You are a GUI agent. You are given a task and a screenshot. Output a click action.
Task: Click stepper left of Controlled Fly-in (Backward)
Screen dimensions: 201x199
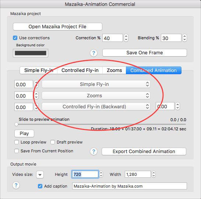click(x=36, y=107)
